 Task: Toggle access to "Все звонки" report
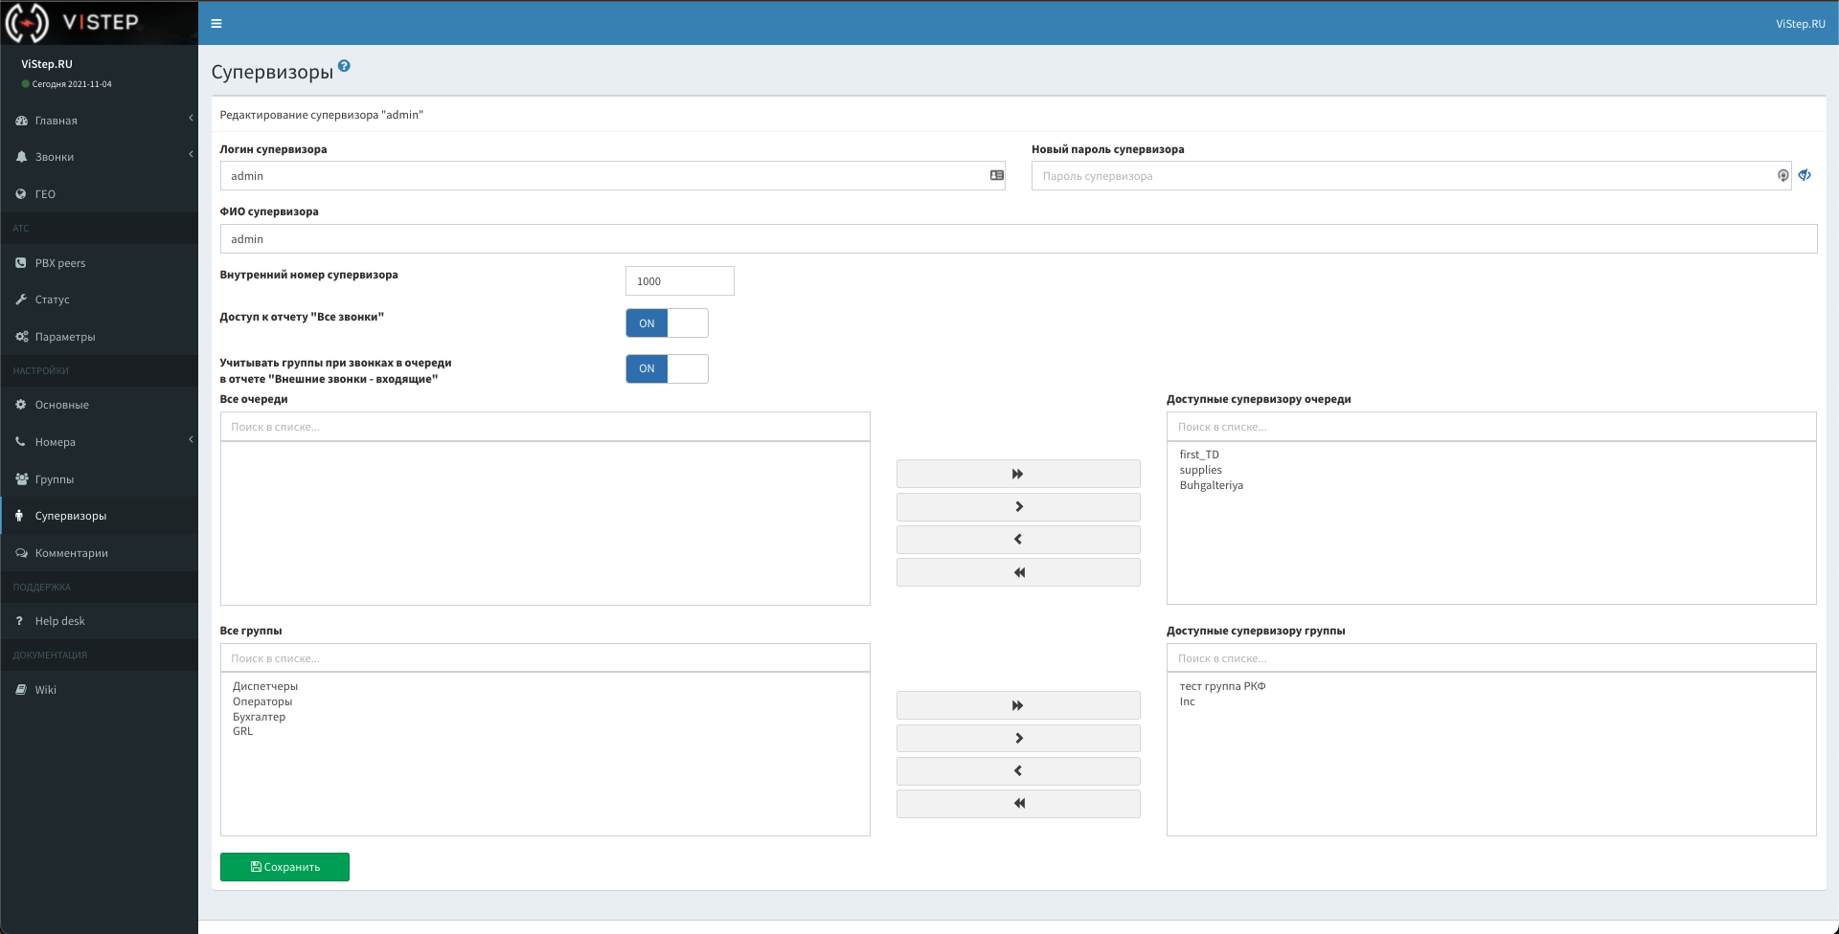(667, 323)
